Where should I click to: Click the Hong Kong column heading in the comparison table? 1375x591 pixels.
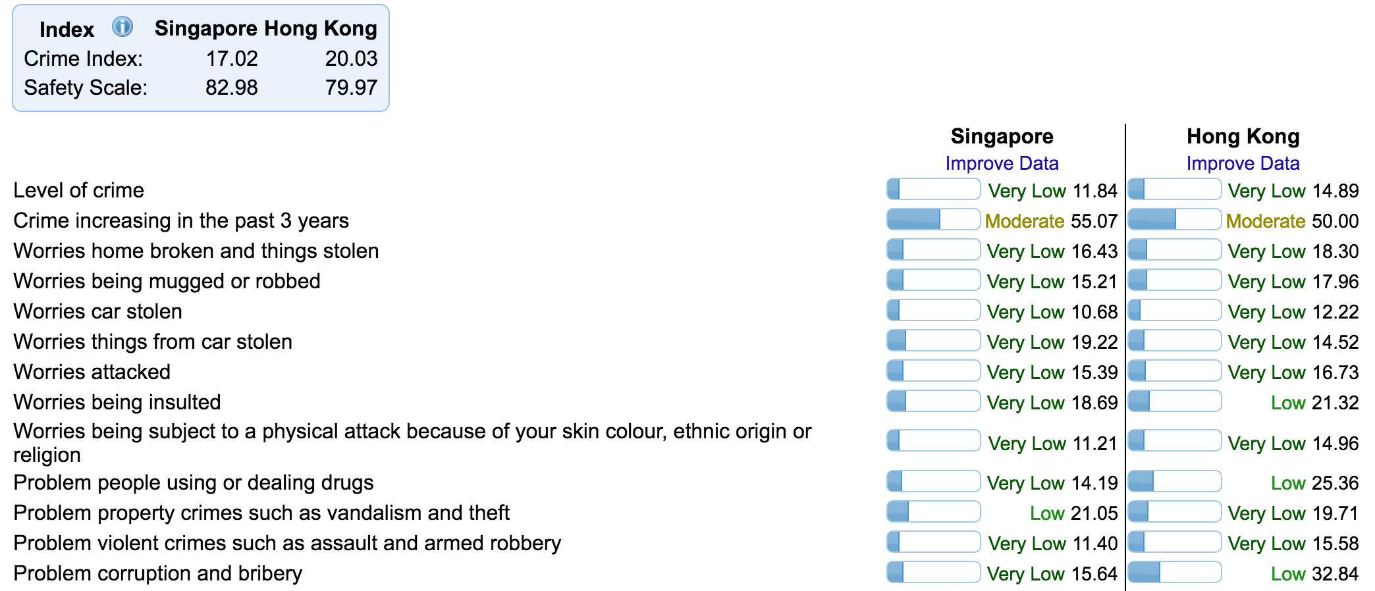[x=1243, y=136]
